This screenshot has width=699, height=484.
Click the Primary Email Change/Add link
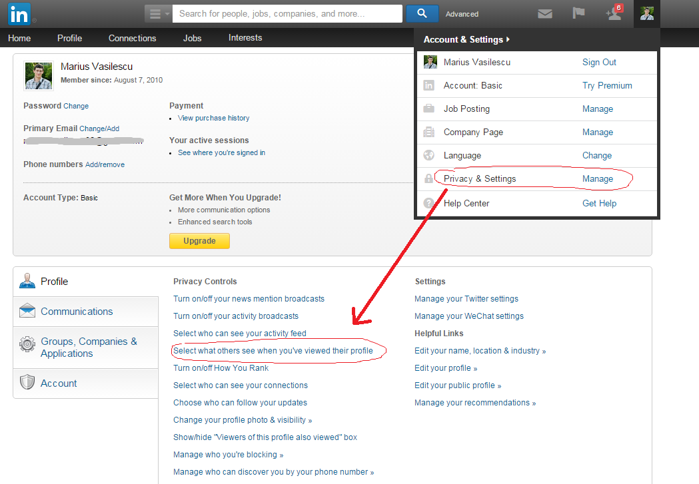pyautogui.click(x=99, y=128)
